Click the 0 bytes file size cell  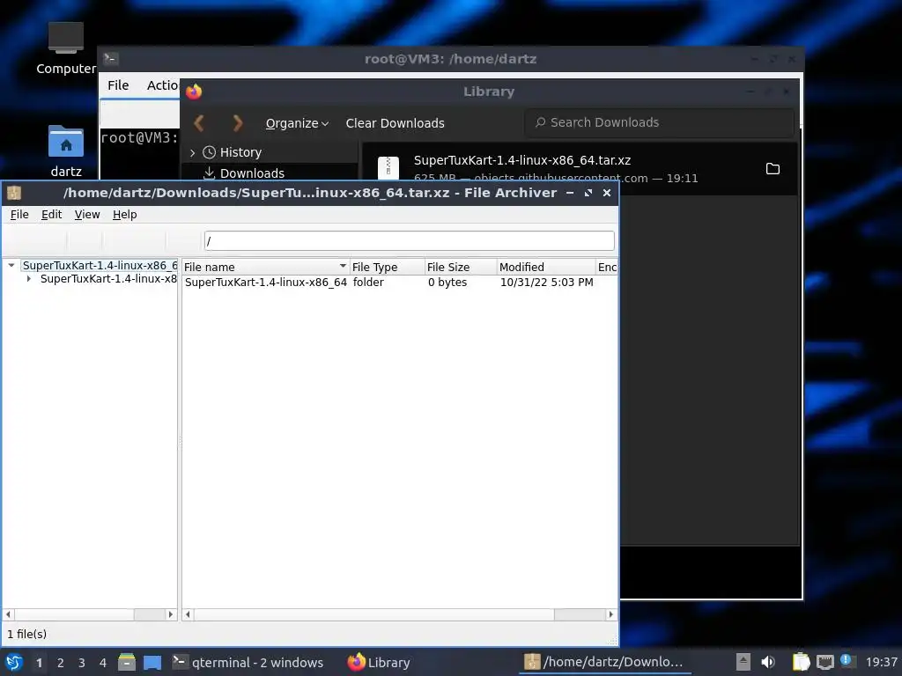(x=447, y=283)
